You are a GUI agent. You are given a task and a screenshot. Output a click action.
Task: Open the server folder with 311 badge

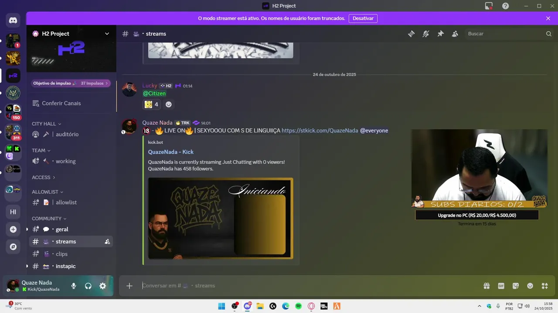[13, 133]
